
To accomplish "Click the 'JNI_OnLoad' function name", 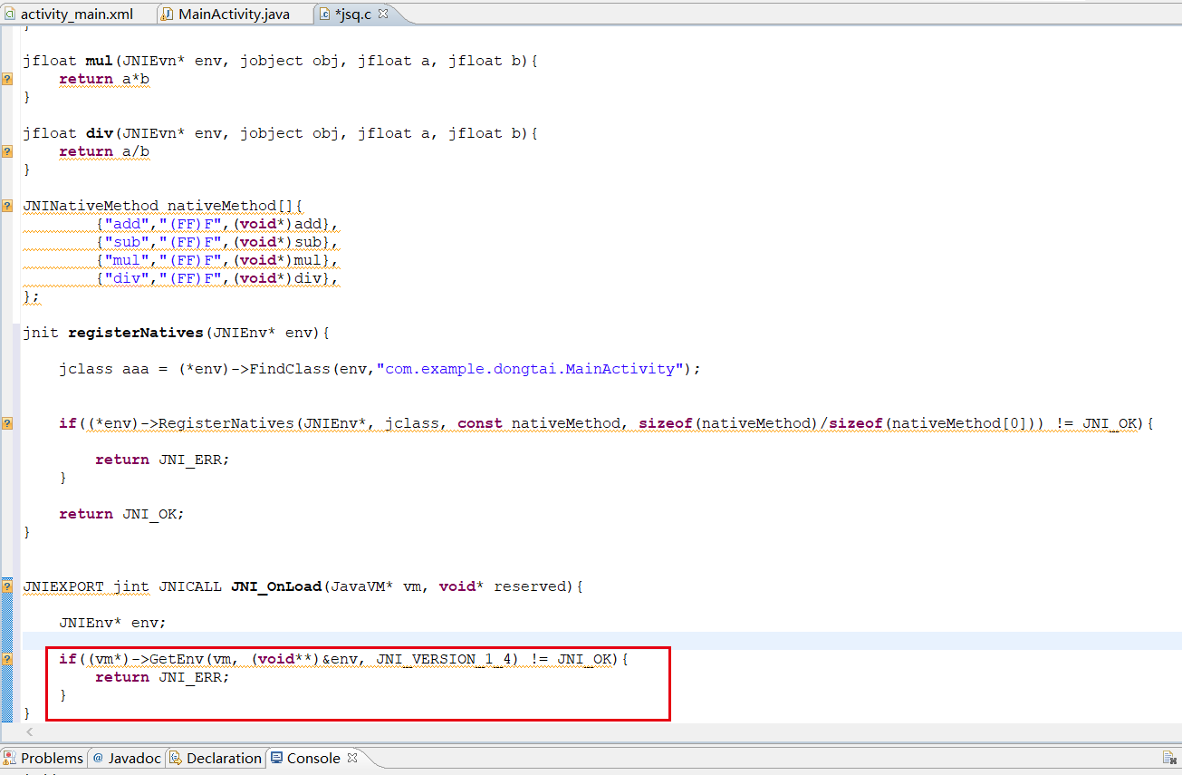I will tap(276, 586).
